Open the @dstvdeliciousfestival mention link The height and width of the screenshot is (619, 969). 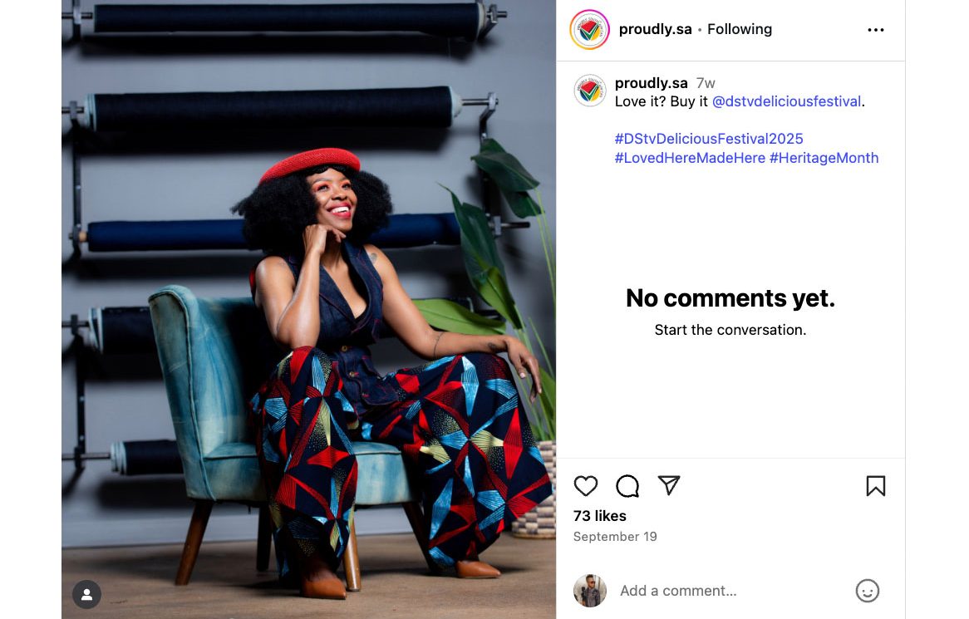point(786,101)
